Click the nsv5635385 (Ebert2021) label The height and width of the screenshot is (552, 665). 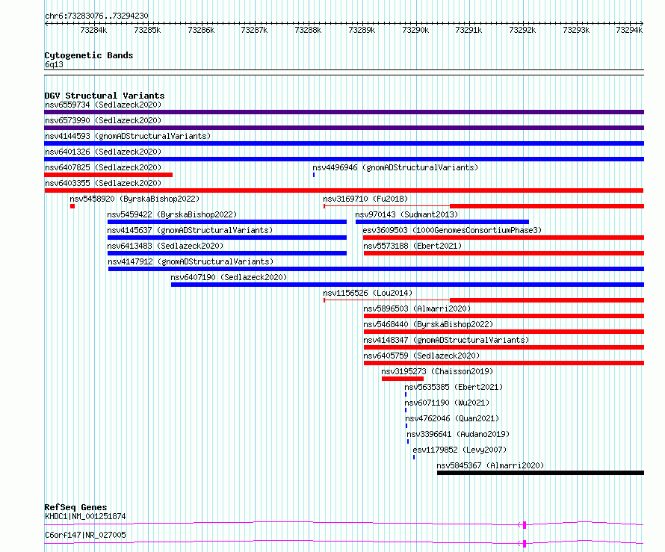click(454, 387)
